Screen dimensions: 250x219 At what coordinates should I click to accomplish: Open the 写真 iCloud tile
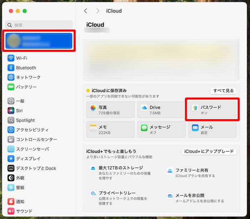(x=110, y=110)
